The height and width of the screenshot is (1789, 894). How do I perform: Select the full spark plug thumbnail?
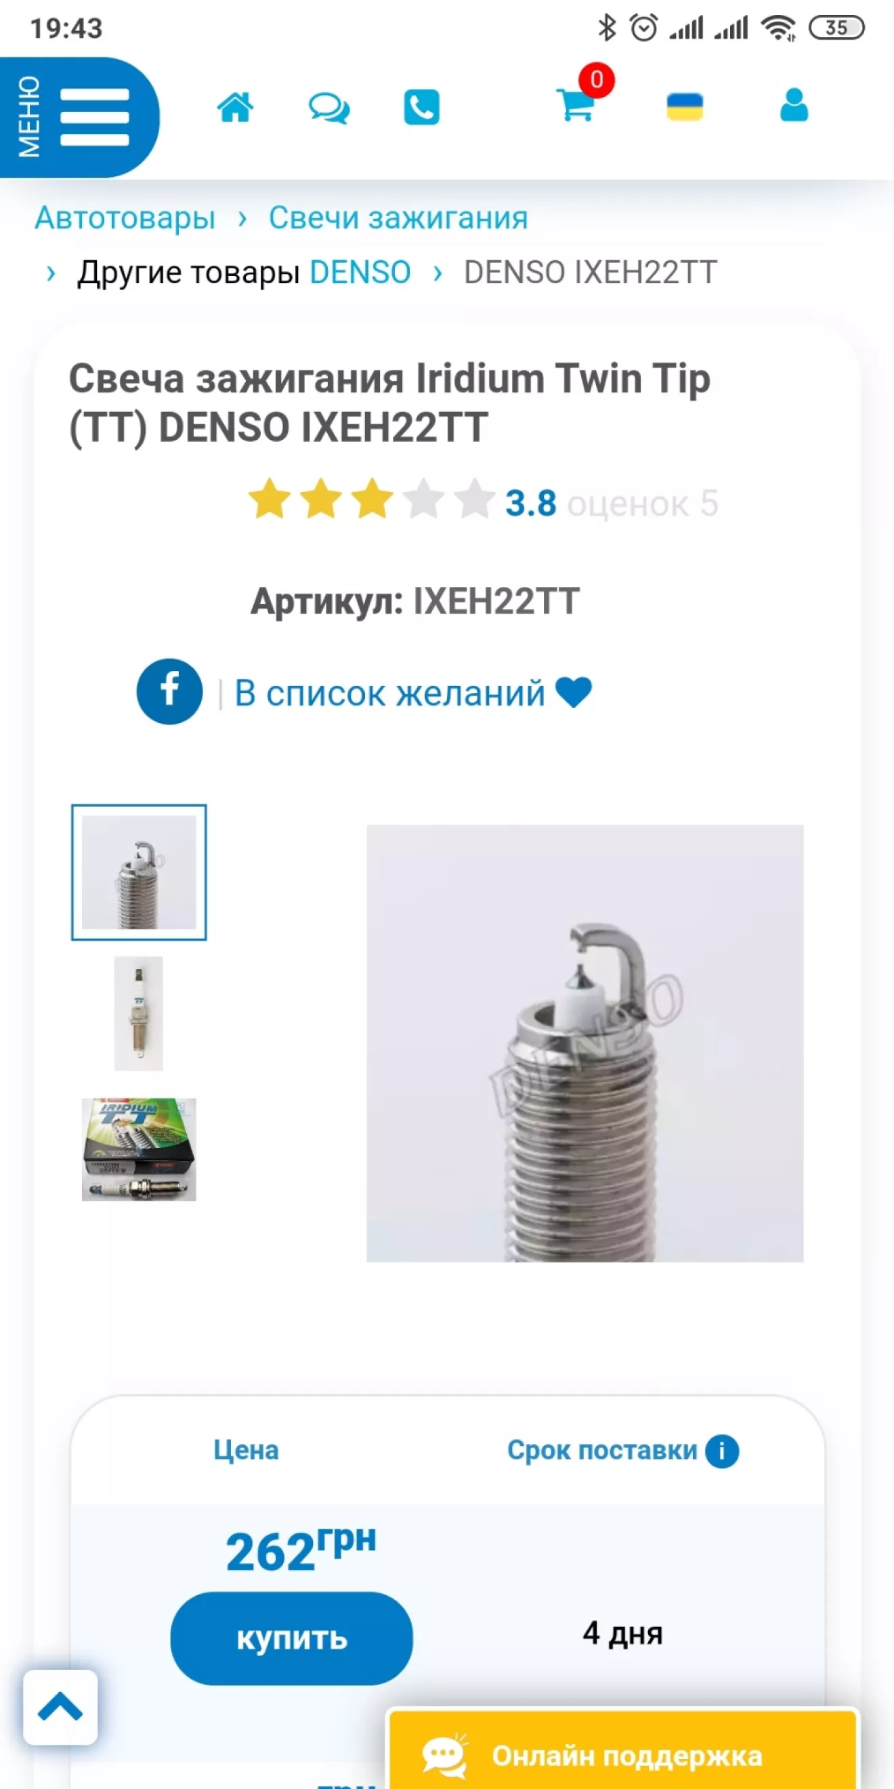click(139, 1013)
